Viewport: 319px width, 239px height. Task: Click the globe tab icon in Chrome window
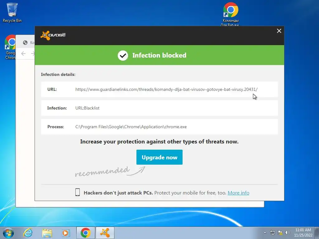pyautogui.click(x=25, y=42)
